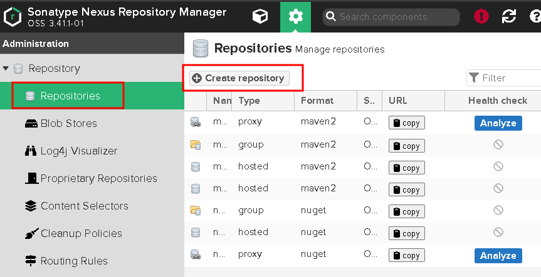Sort by the Format column header

[x=326, y=101]
